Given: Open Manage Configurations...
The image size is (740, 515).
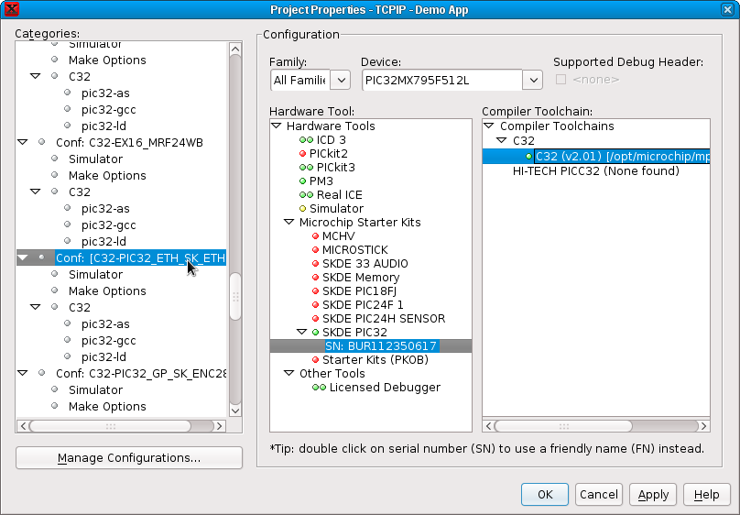Looking at the screenshot, I should (x=129, y=458).
